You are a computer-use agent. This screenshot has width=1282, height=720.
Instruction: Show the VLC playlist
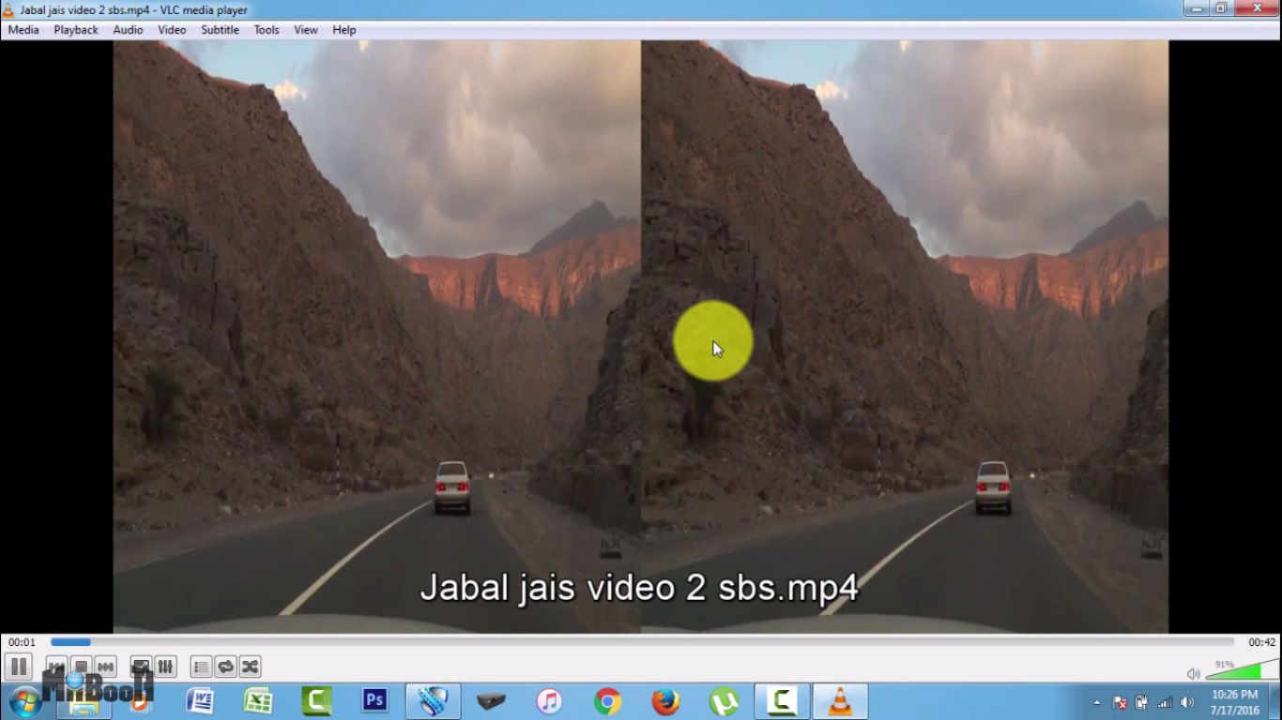pos(200,666)
